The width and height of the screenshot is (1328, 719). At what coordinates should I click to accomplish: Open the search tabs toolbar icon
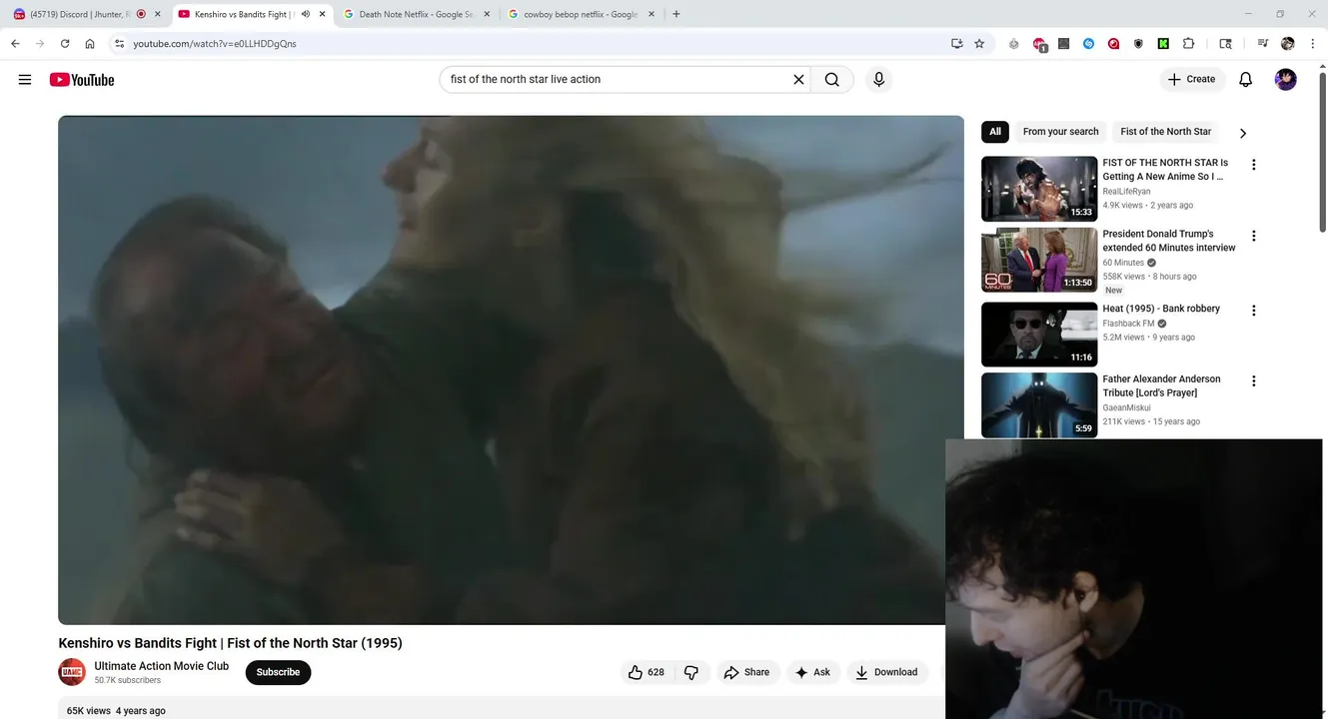point(1225,44)
